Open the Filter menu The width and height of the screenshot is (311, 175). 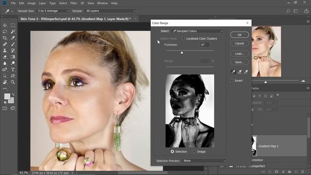pyautogui.click(x=73, y=3)
